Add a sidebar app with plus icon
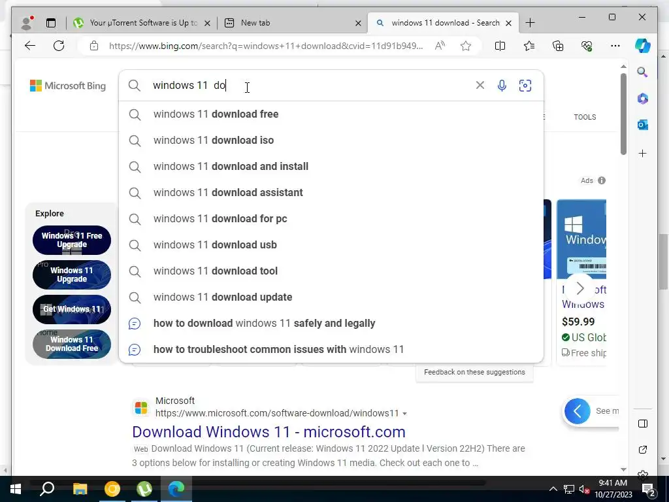Screen dimensions: 669x502 [x=643, y=153]
